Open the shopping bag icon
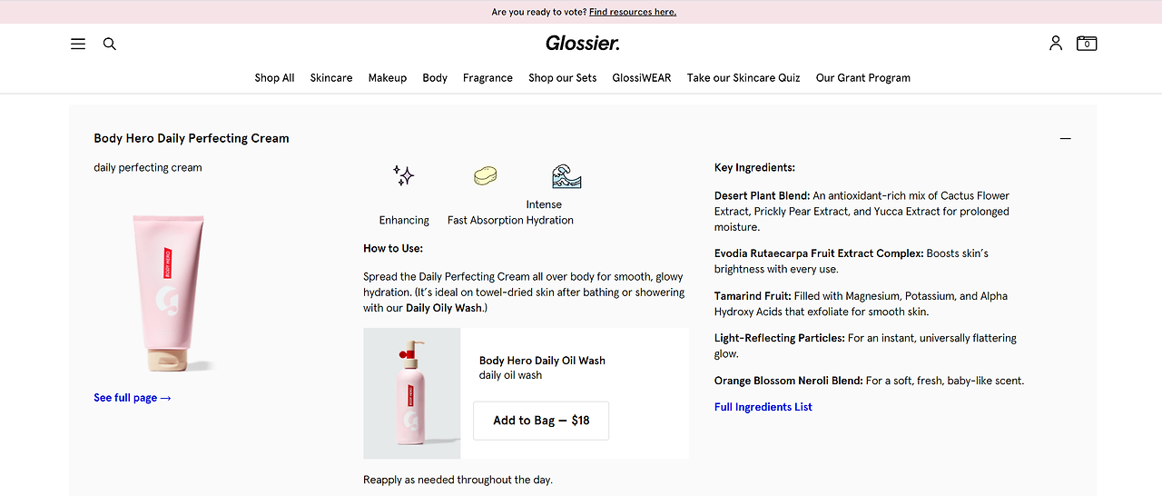1162x496 pixels. [x=1087, y=43]
